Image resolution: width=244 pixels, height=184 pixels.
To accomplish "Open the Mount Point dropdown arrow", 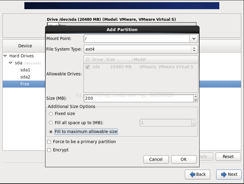I will point(194,38).
